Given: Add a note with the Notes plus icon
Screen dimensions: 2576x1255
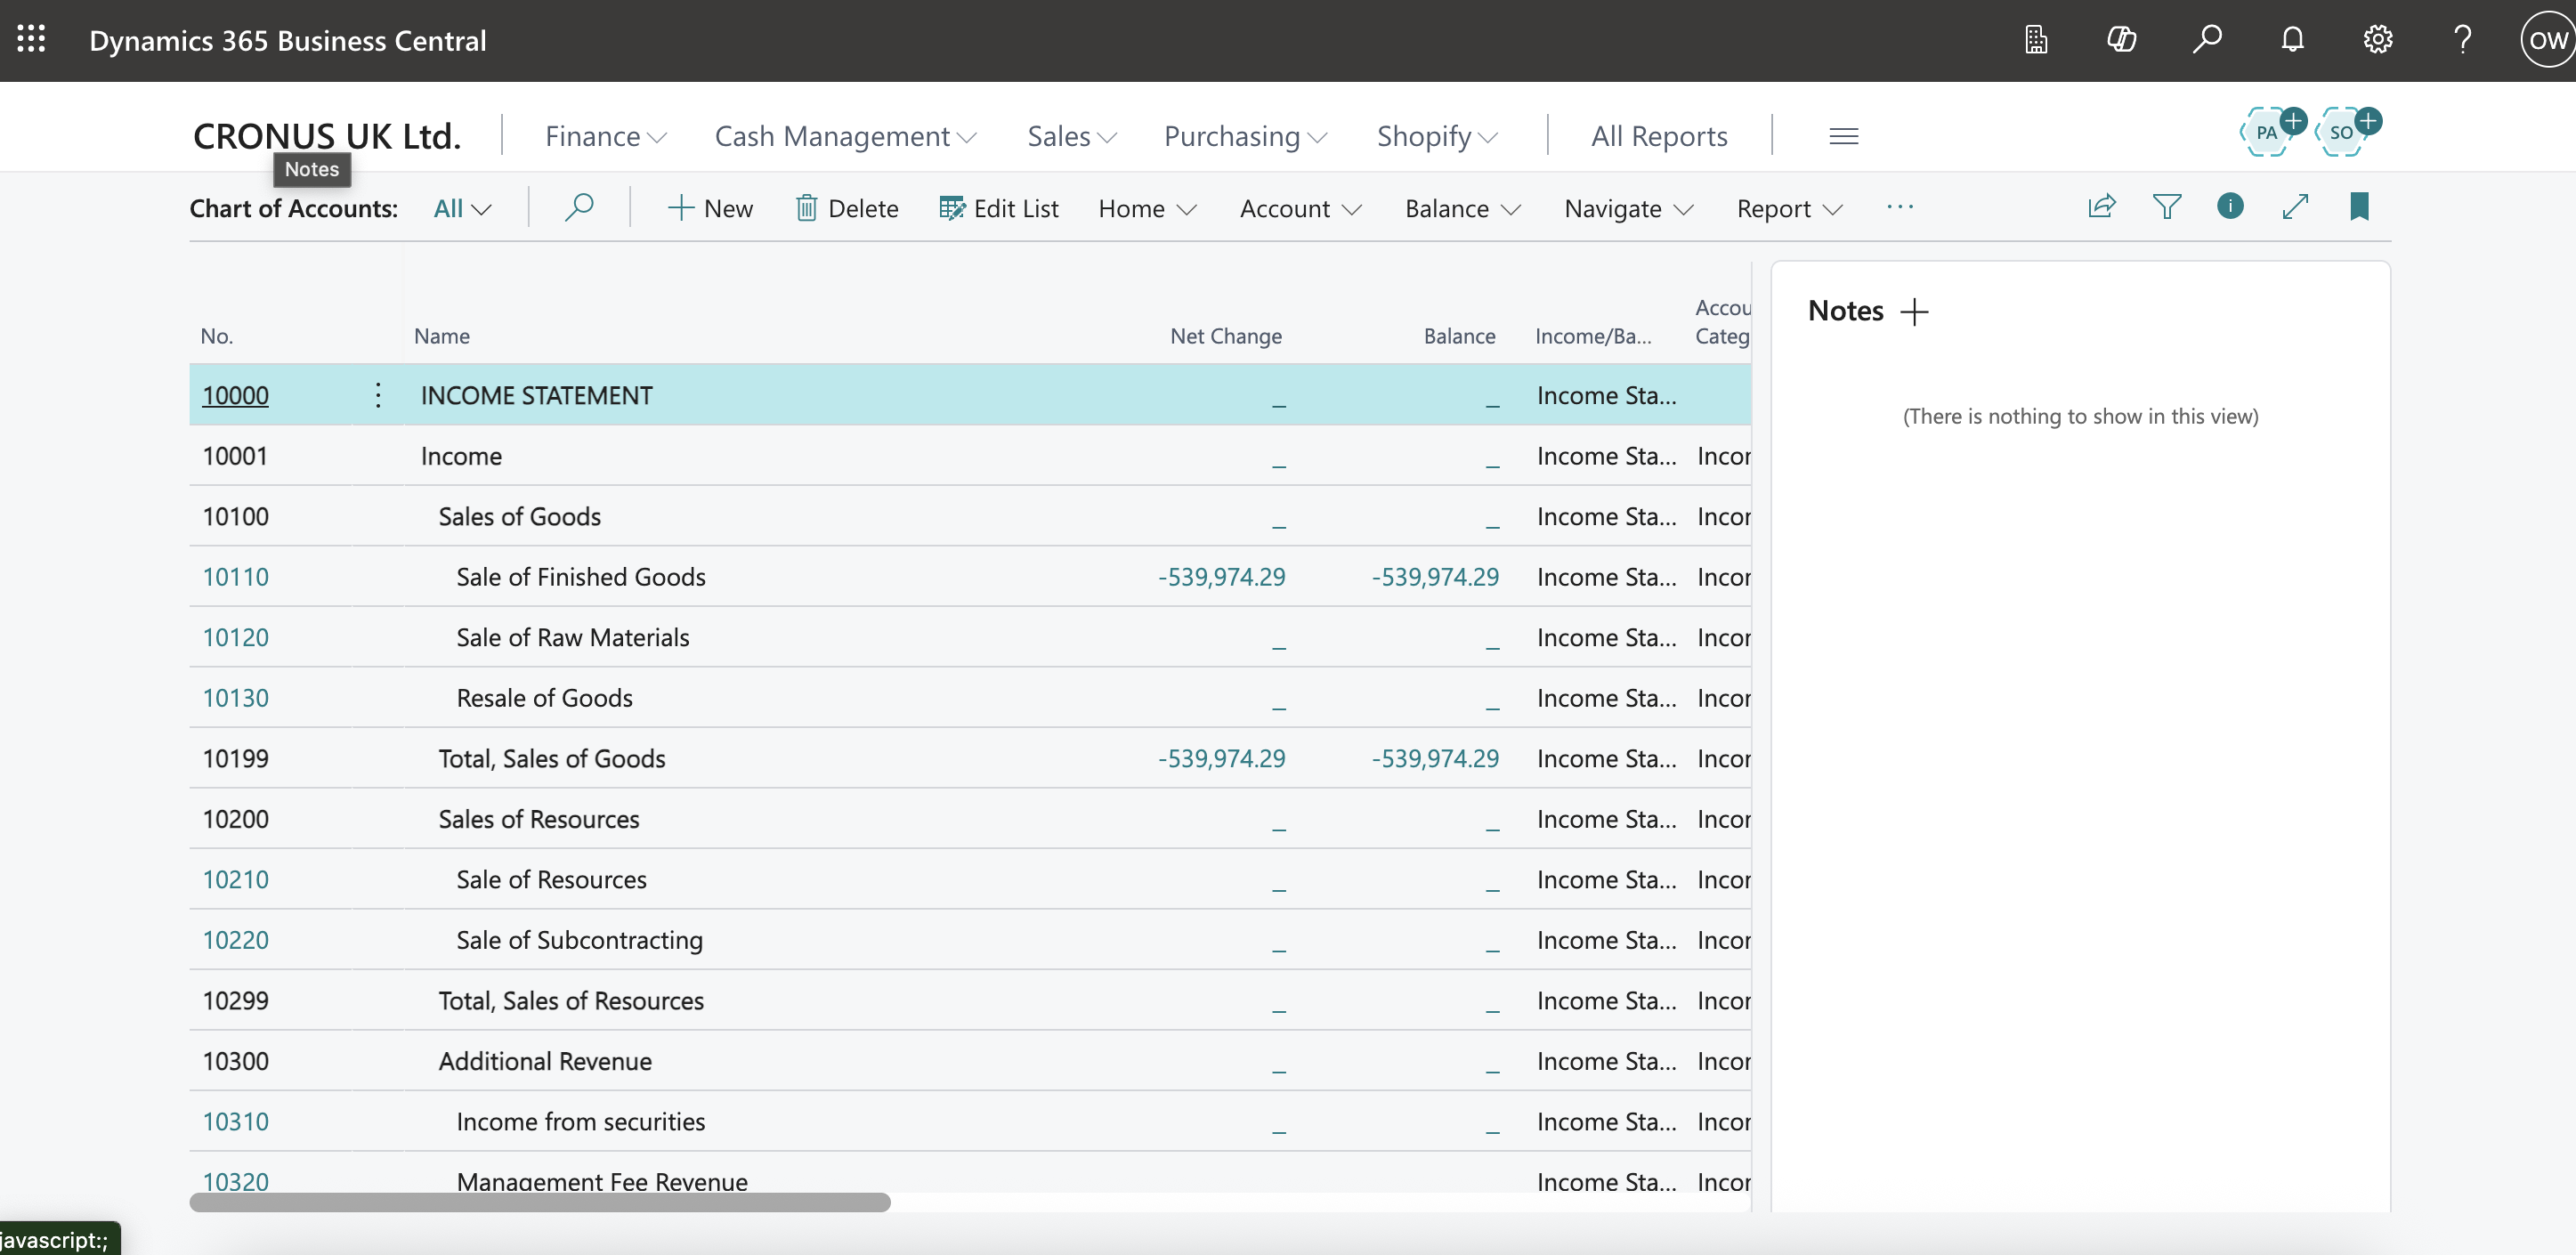Looking at the screenshot, I should (1916, 311).
